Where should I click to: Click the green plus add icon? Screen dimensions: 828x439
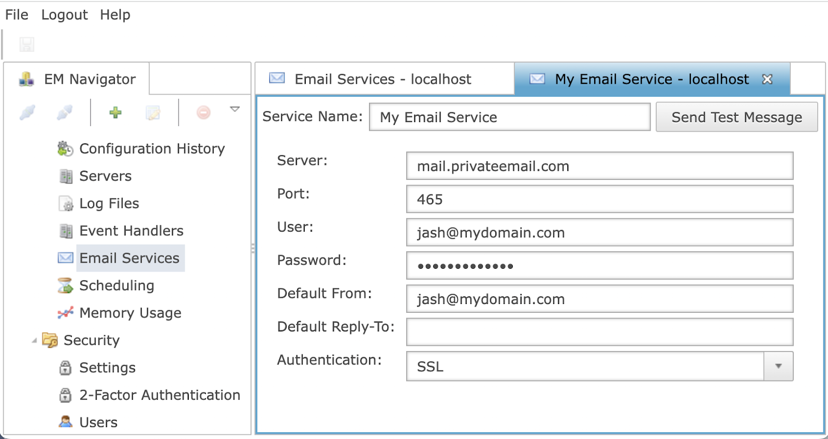(115, 112)
